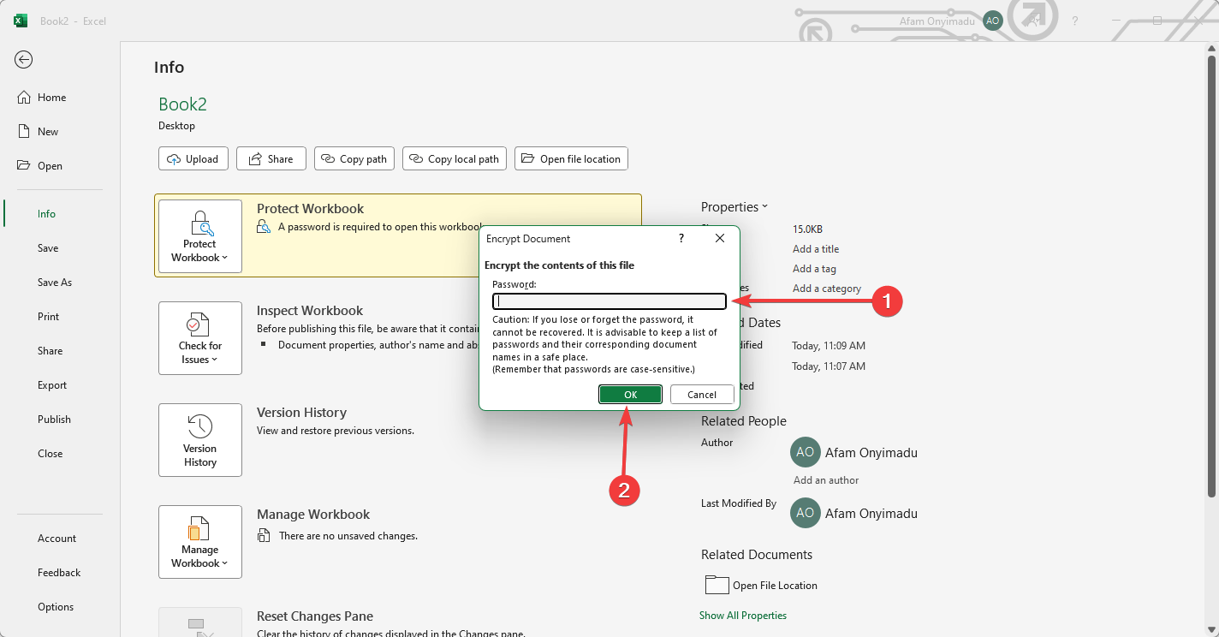Screen dimensions: 1219x637
Task: Click the AO avatar in the Author row
Action: coord(805,453)
